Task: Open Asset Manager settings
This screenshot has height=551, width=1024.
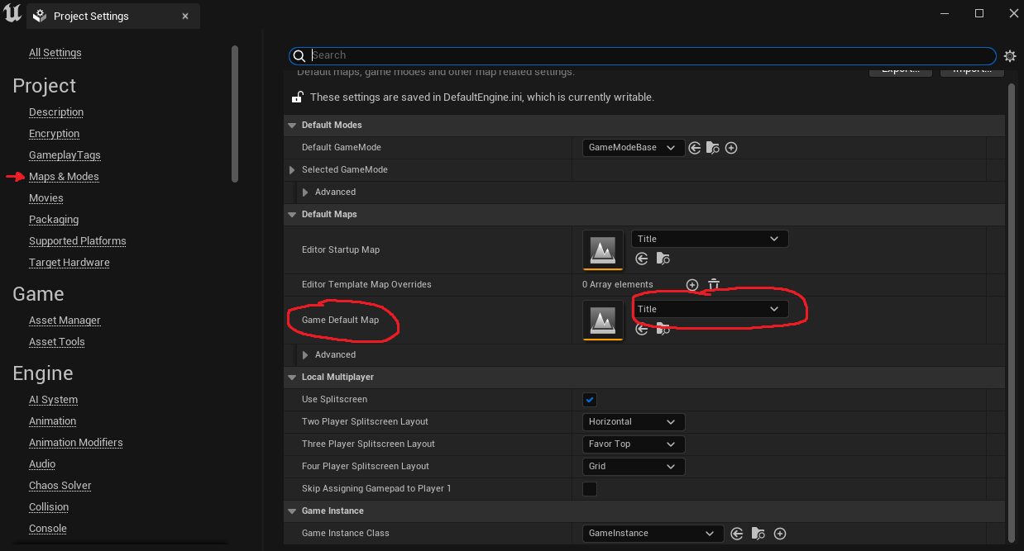Action: tap(65, 321)
